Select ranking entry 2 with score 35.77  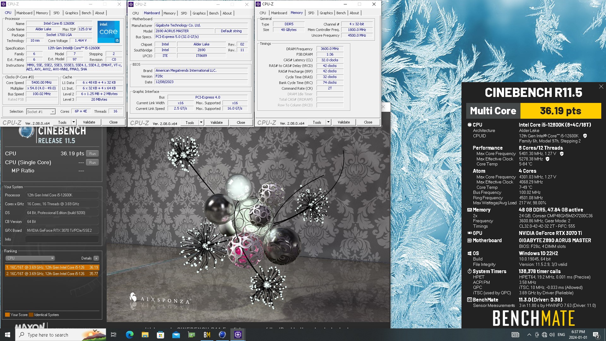click(52, 274)
